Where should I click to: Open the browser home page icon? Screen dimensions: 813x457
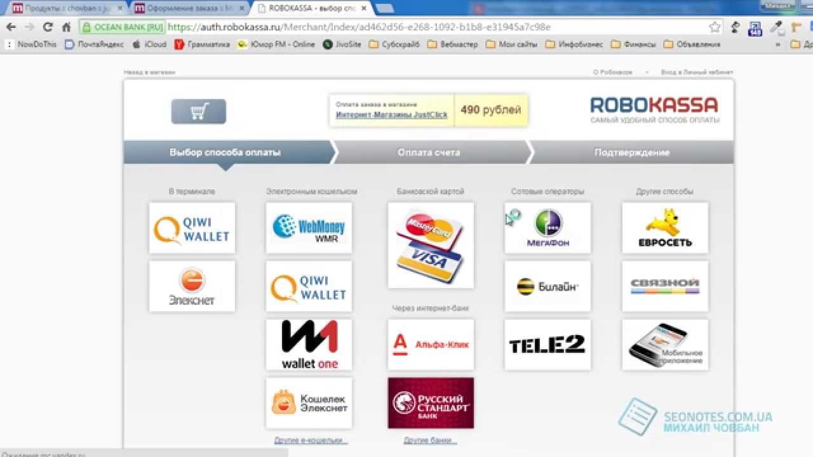pos(66,27)
